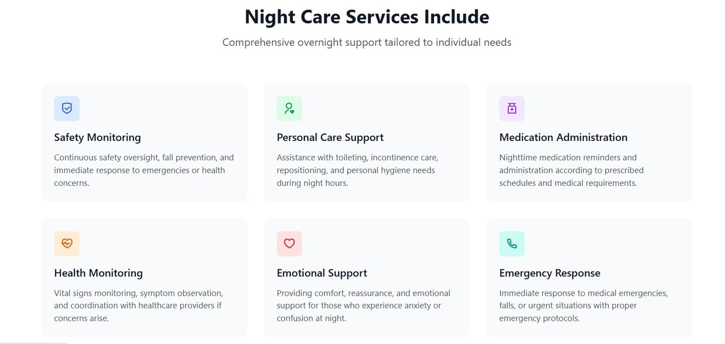Click the Medication Administration card title
This screenshot has width=725, height=344.
click(x=563, y=137)
